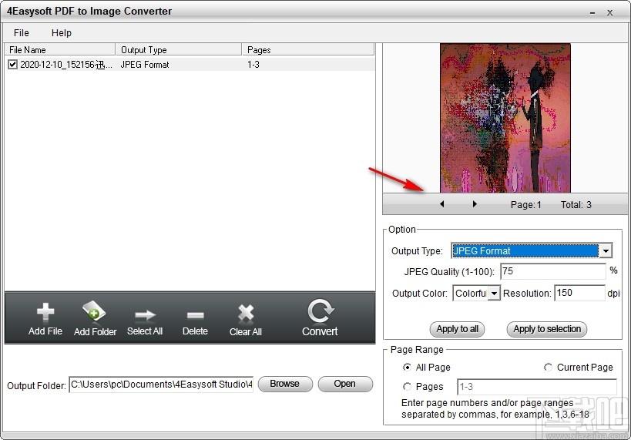The image size is (631, 440).
Task: Open the Help menu
Action: pos(62,33)
